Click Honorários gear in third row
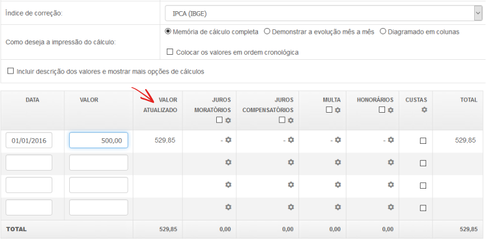This screenshot has width=486, height=241. 391,184
